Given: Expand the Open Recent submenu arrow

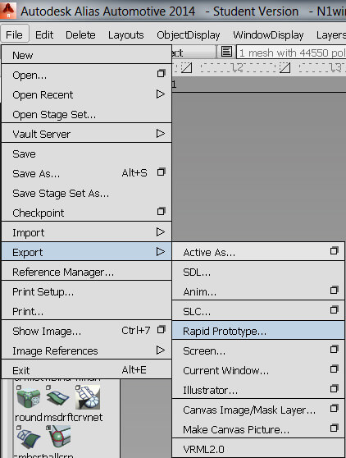Looking at the screenshot, I should 161,94.
